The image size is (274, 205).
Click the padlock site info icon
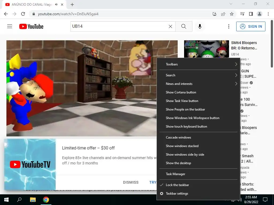coord(34,14)
